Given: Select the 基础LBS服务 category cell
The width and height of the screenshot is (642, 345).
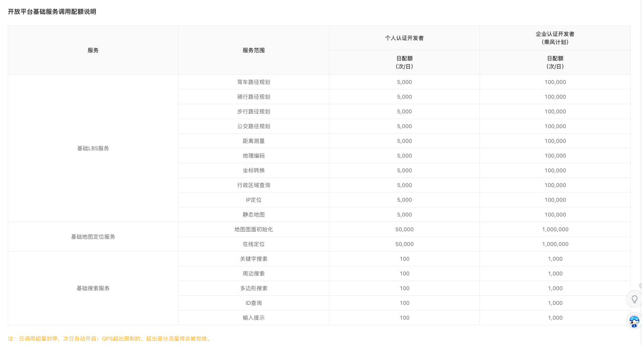Looking at the screenshot, I should (x=93, y=148).
